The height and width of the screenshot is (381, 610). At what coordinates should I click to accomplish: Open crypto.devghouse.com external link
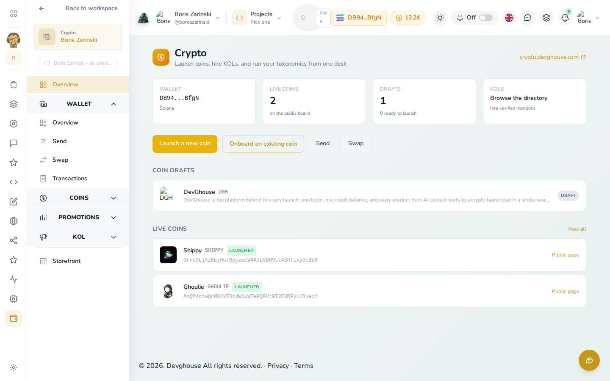[553, 57]
